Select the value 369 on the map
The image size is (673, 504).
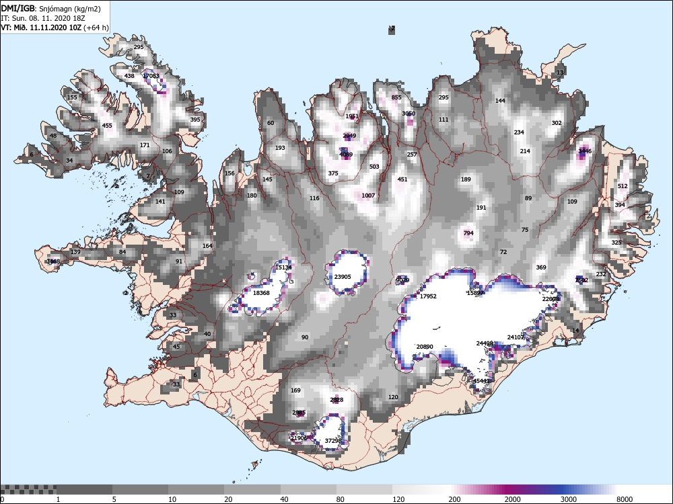(x=541, y=267)
